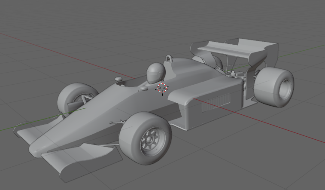Select the large rear tire on right

click(x=273, y=87)
